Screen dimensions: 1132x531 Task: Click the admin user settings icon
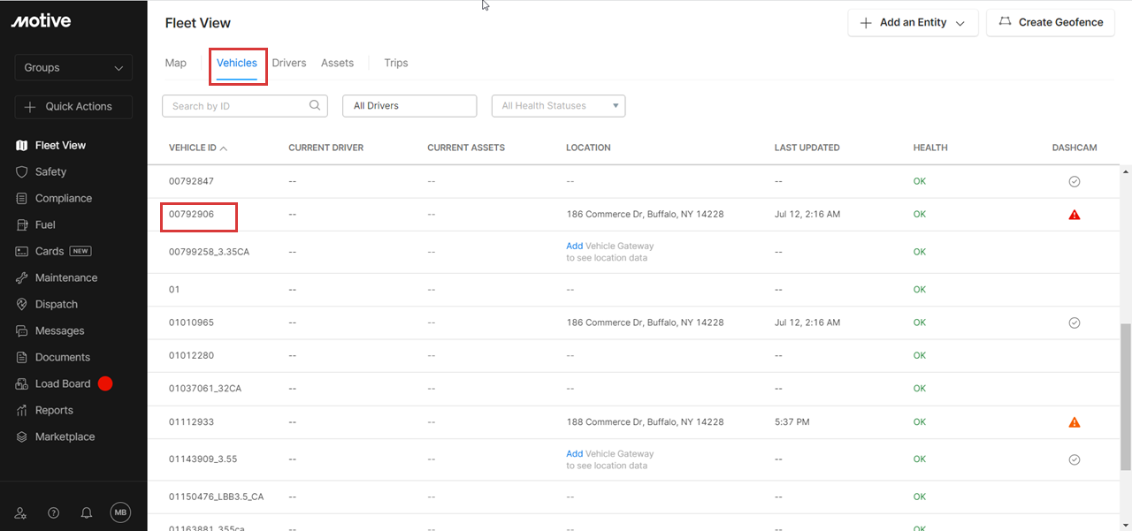[x=20, y=512]
